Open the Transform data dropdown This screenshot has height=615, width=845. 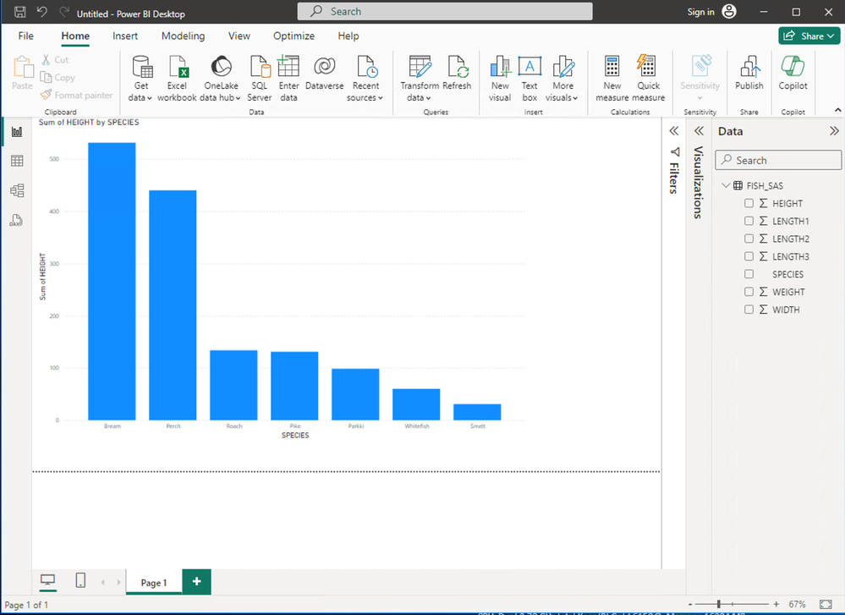[420, 79]
